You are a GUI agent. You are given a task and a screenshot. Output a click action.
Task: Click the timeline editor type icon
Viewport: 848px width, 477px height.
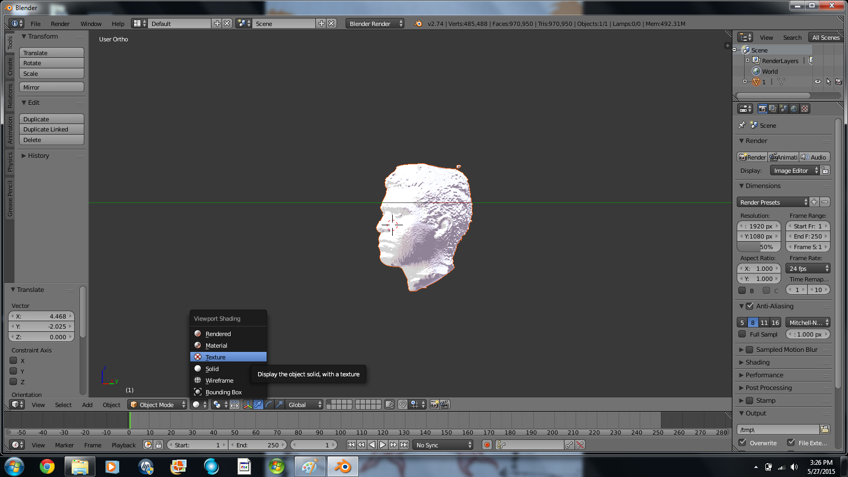(x=17, y=445)
